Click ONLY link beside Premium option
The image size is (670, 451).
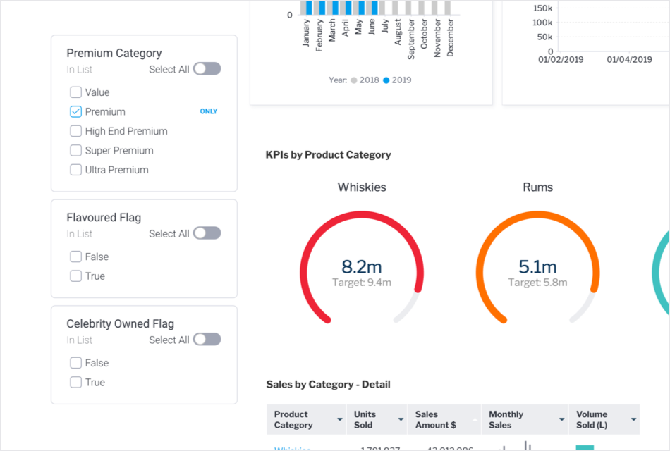point(208,111)
